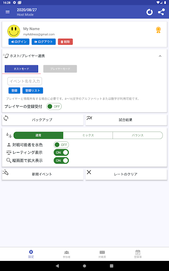Start a 新規イベント
169x271 pixels.
tap(42, 174)
